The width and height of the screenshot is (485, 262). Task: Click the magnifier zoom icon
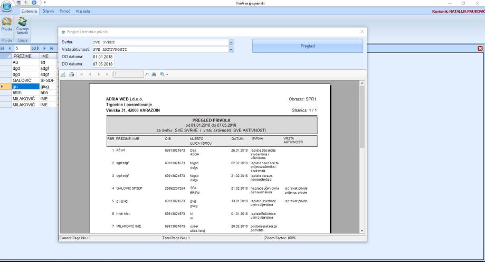point(161,74)
